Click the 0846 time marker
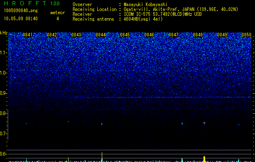 point(149,35)
